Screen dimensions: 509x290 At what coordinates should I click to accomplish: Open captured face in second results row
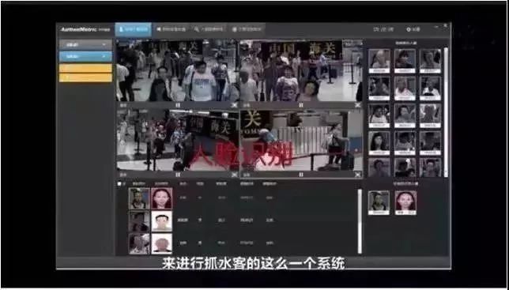tap(139, 221)
